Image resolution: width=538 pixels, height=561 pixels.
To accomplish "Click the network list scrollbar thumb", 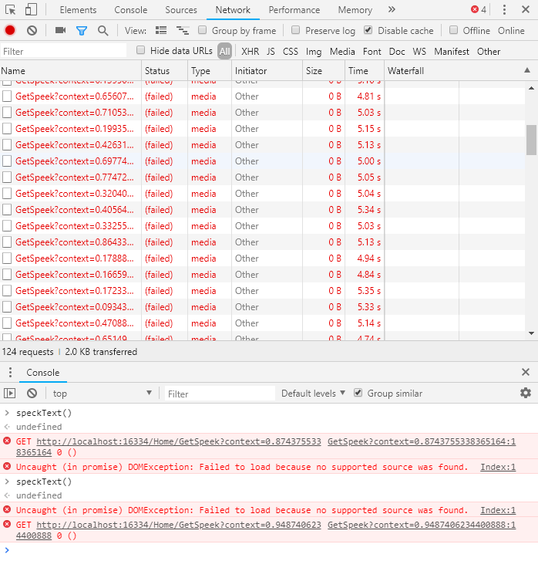I will [531, 140].
